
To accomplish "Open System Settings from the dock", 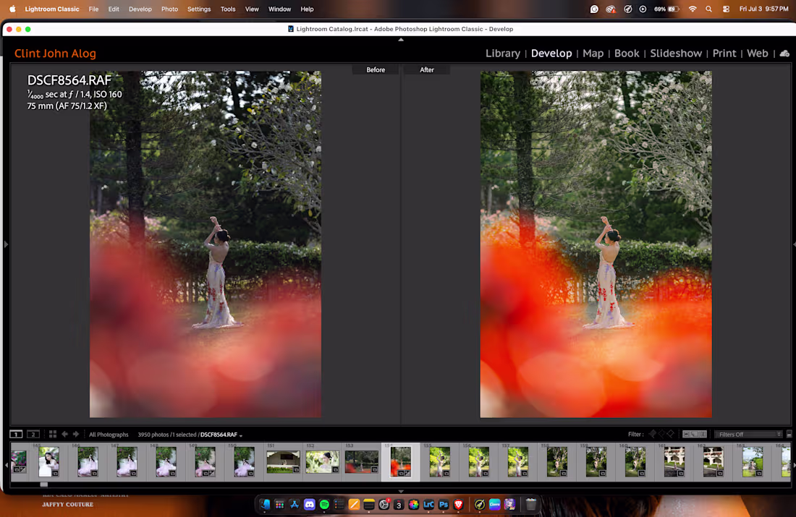I will [384, 504].
